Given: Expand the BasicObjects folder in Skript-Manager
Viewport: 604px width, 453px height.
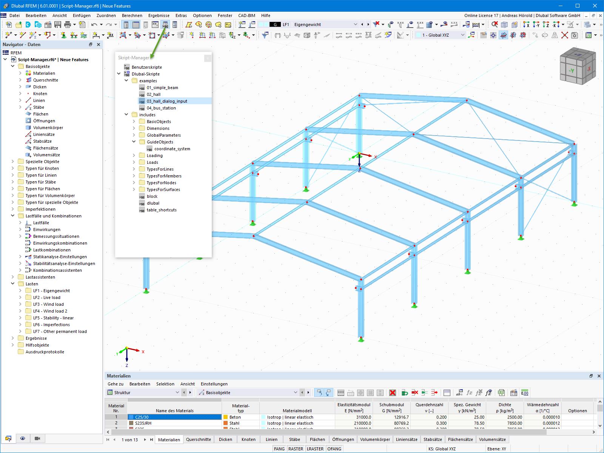Looking at the screenshot, I should tap(134, 122).
